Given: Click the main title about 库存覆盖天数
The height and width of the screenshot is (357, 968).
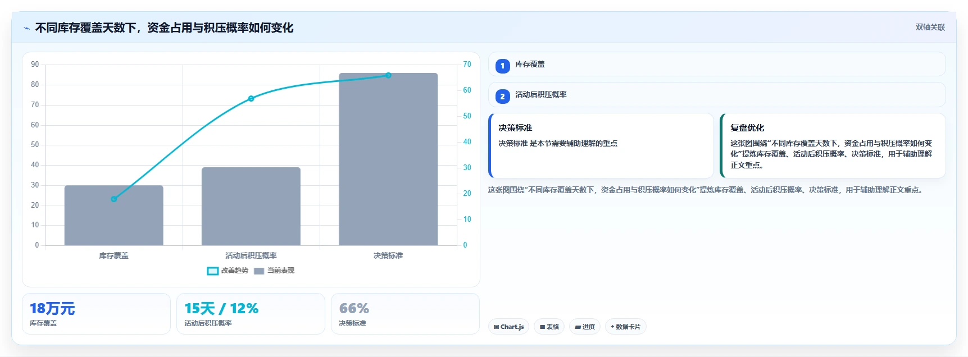Looking at the screenshot, I should [x=164, y=28].
